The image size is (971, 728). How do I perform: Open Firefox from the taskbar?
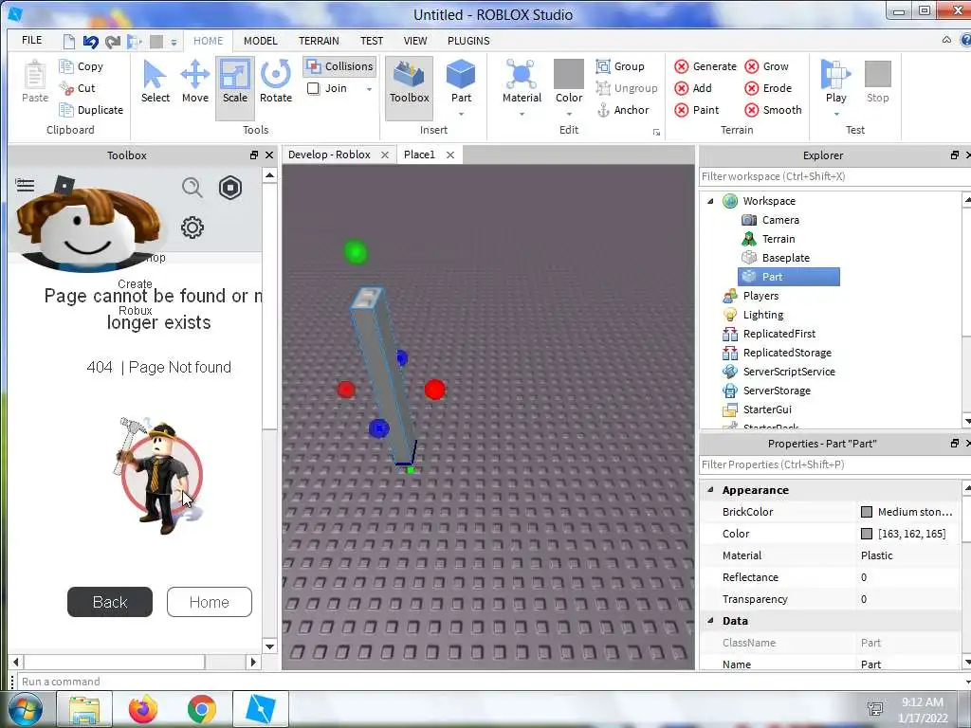143,709
